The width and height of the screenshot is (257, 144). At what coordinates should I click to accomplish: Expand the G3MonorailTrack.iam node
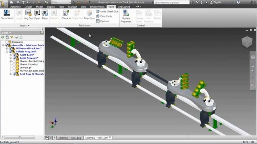(x=7, y=48)
